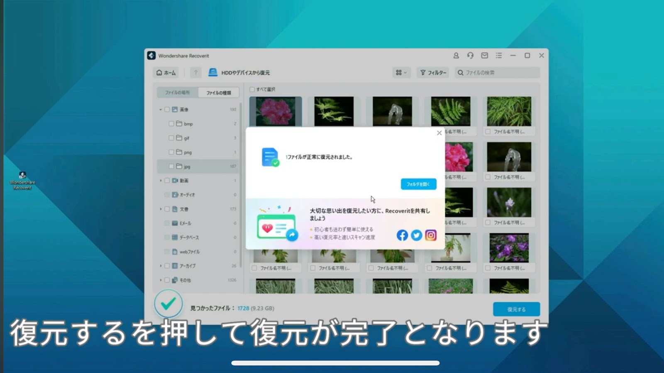Check the アーカイブ category checkbox
The width and height of the screenshot is (664, 373).
(167, 266)
